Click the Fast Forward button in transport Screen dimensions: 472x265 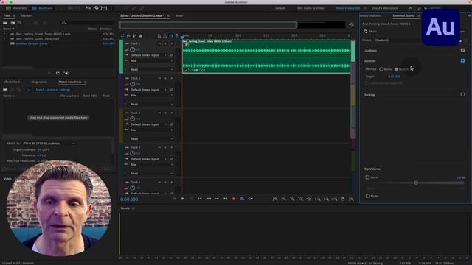pyautogui.click(x=216, y=199)
